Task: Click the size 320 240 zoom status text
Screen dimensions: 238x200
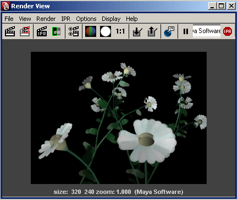Action: (118, 192)
